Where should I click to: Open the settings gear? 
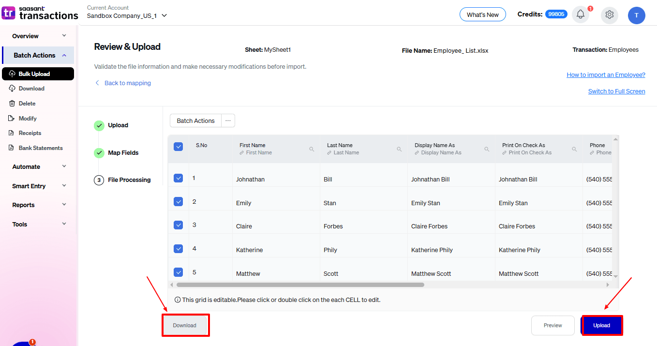(x=609, y=15)
